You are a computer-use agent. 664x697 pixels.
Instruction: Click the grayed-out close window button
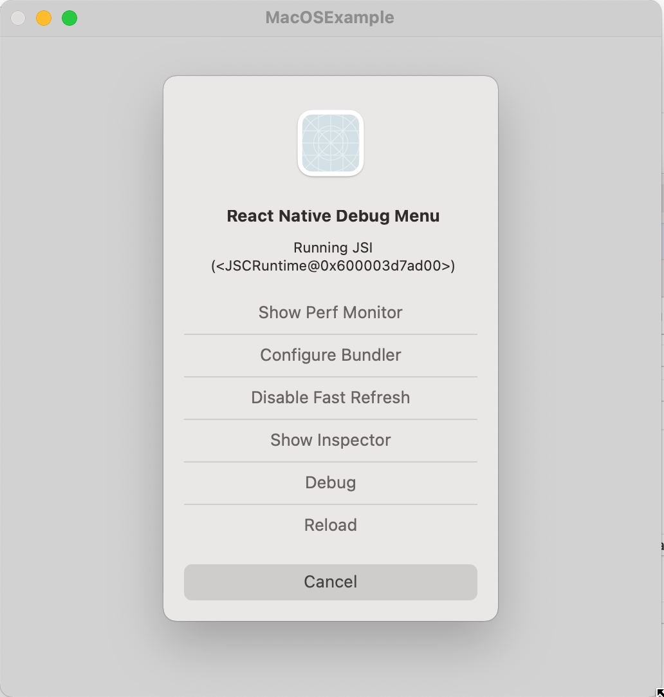coord(18,18)
